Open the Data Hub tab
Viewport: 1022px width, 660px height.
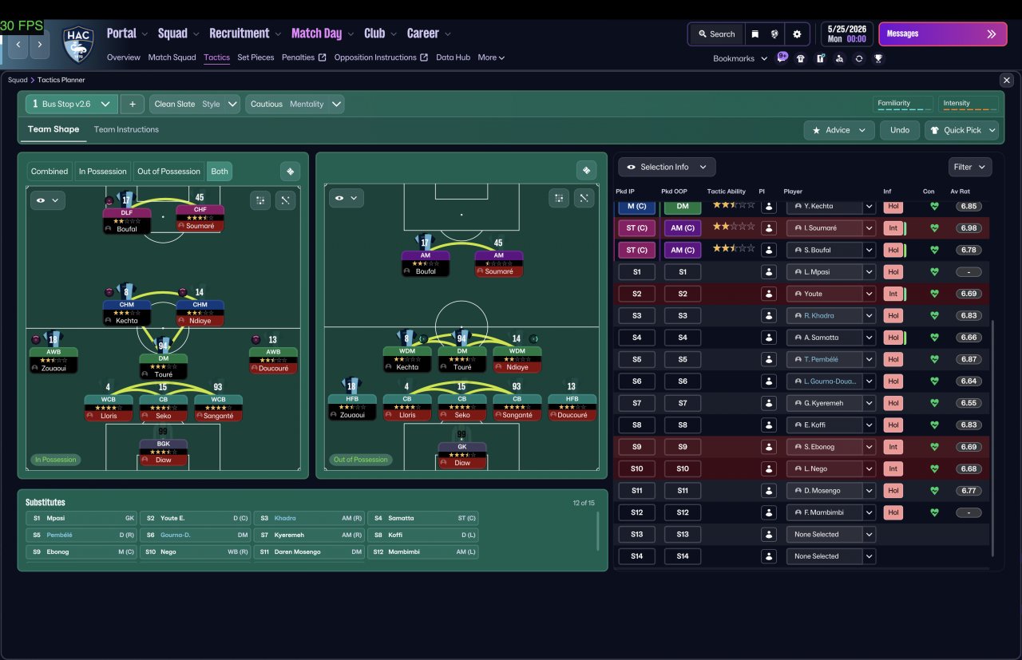point(453,57)
